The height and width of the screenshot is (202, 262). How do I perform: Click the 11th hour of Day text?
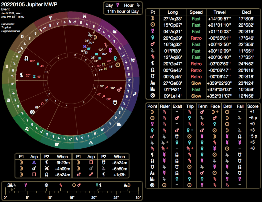(123, 11)
